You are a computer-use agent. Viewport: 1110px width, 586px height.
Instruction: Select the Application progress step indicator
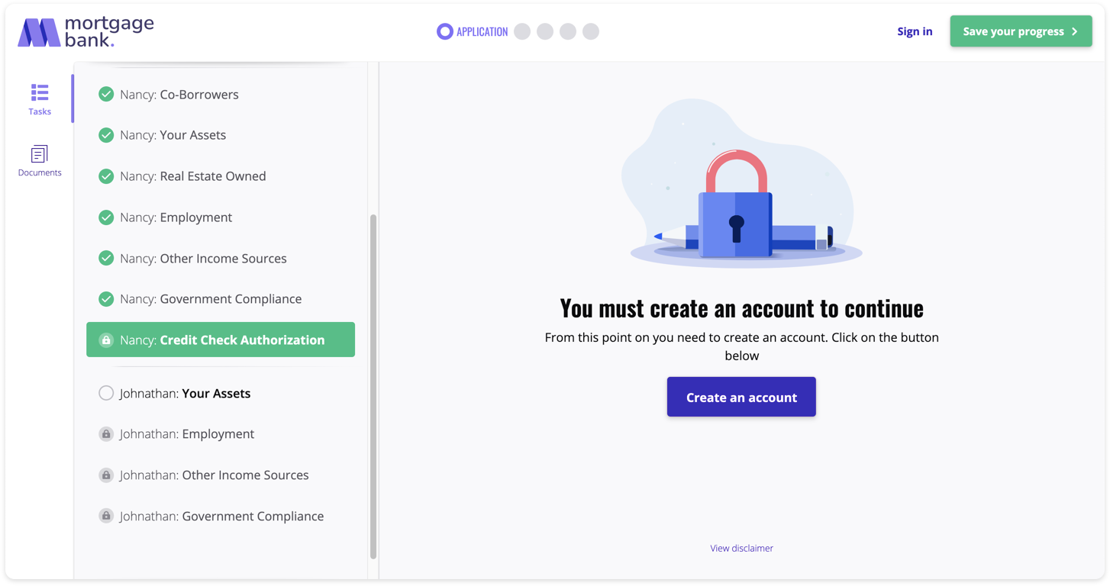(x=472, y=31)
